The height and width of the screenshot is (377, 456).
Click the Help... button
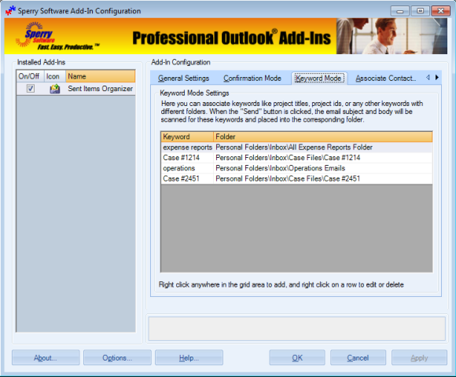(x=189, y=357)
